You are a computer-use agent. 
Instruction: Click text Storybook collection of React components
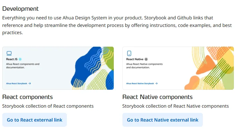pos(48,106)
